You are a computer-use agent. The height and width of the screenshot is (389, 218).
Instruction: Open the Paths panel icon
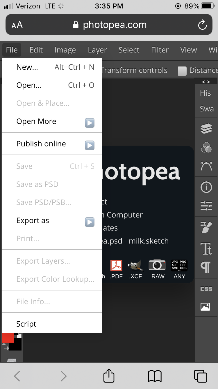tap(206, 166)
